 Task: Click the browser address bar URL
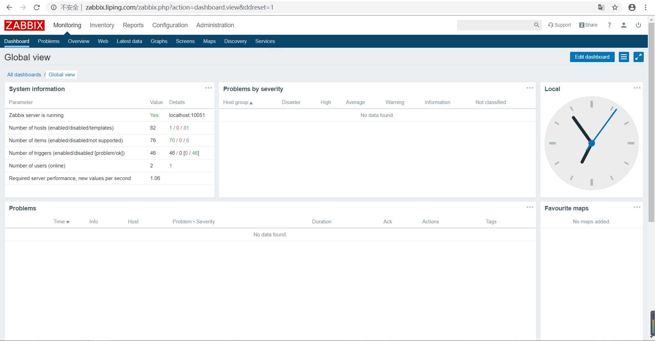click(x=179, y=7)
